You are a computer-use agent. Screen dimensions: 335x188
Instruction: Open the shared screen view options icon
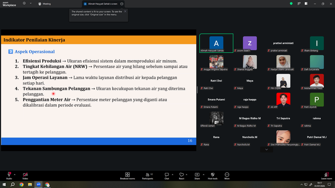(122, 4)
